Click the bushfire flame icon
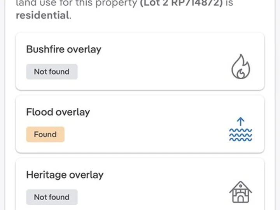This screenshot has height=210, width=280. coord(241,66)
